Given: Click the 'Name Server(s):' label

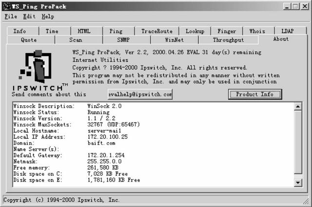Looking at the screenshot, I should [36, 150].
